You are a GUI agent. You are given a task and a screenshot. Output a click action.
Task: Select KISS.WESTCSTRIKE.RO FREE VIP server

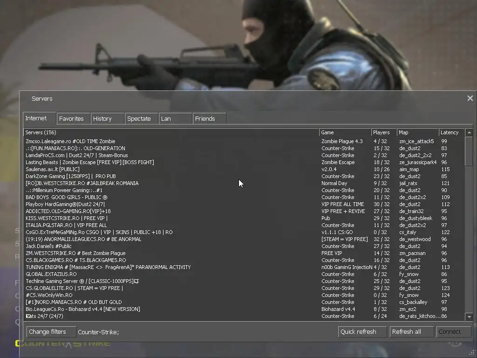tap(244, 218)
